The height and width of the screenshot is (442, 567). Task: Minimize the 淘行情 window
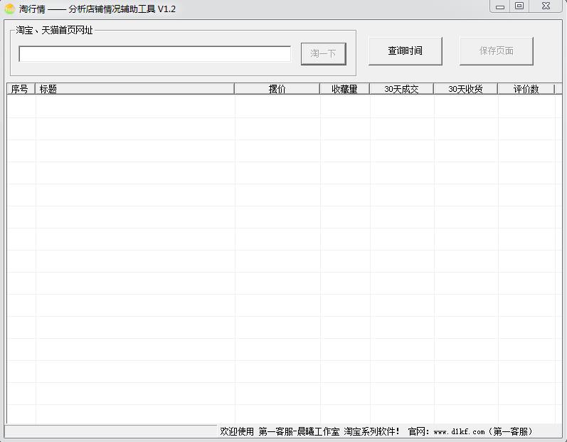(x=500, y=6)
